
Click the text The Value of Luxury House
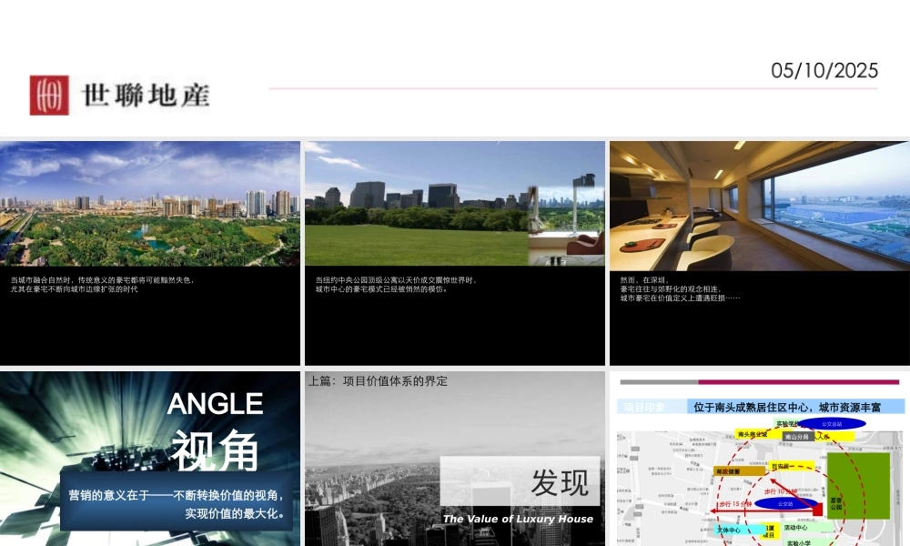(x=518, y=519)
